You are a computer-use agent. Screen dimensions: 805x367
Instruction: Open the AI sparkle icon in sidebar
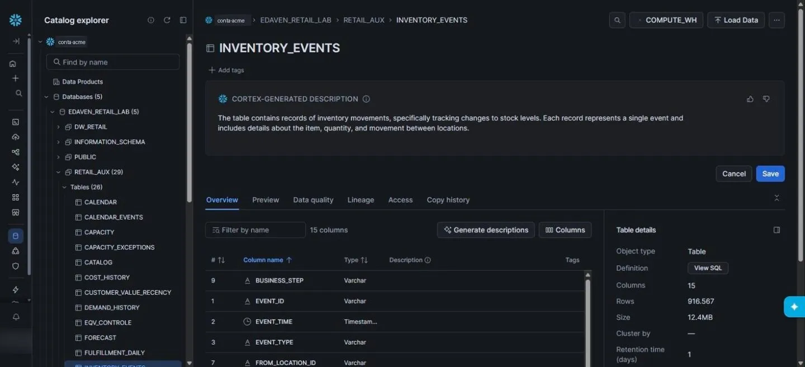click(x=16, y=167)
